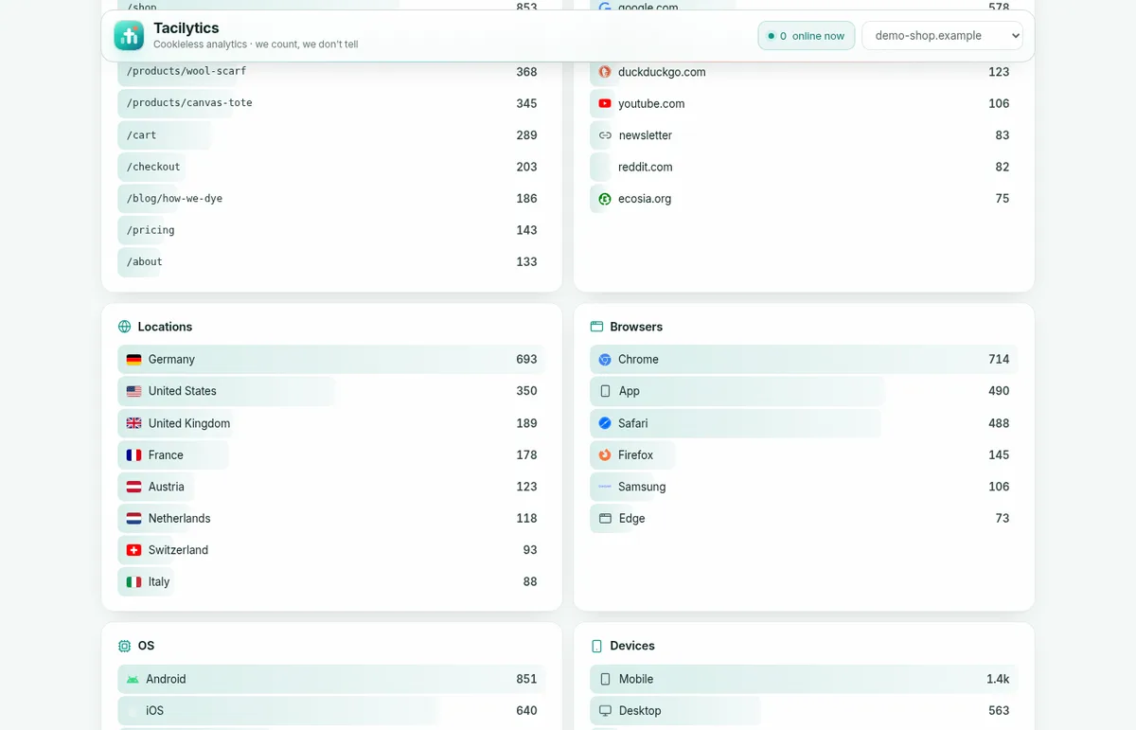Click the Browsers panel heading
This screenshot has width=1136, height=730.
[636, 327]
